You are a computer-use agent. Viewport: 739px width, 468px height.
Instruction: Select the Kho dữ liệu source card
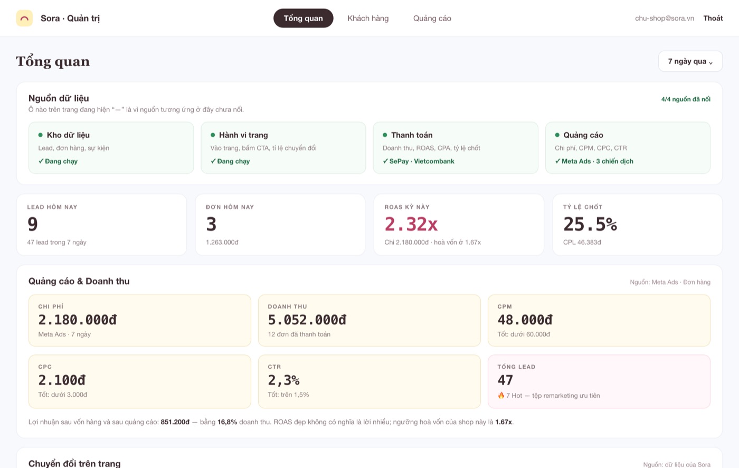(111, 148)
